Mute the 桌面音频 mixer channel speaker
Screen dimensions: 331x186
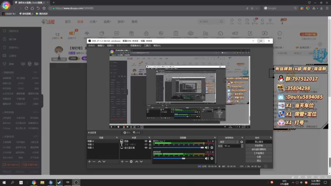(206, 158)
